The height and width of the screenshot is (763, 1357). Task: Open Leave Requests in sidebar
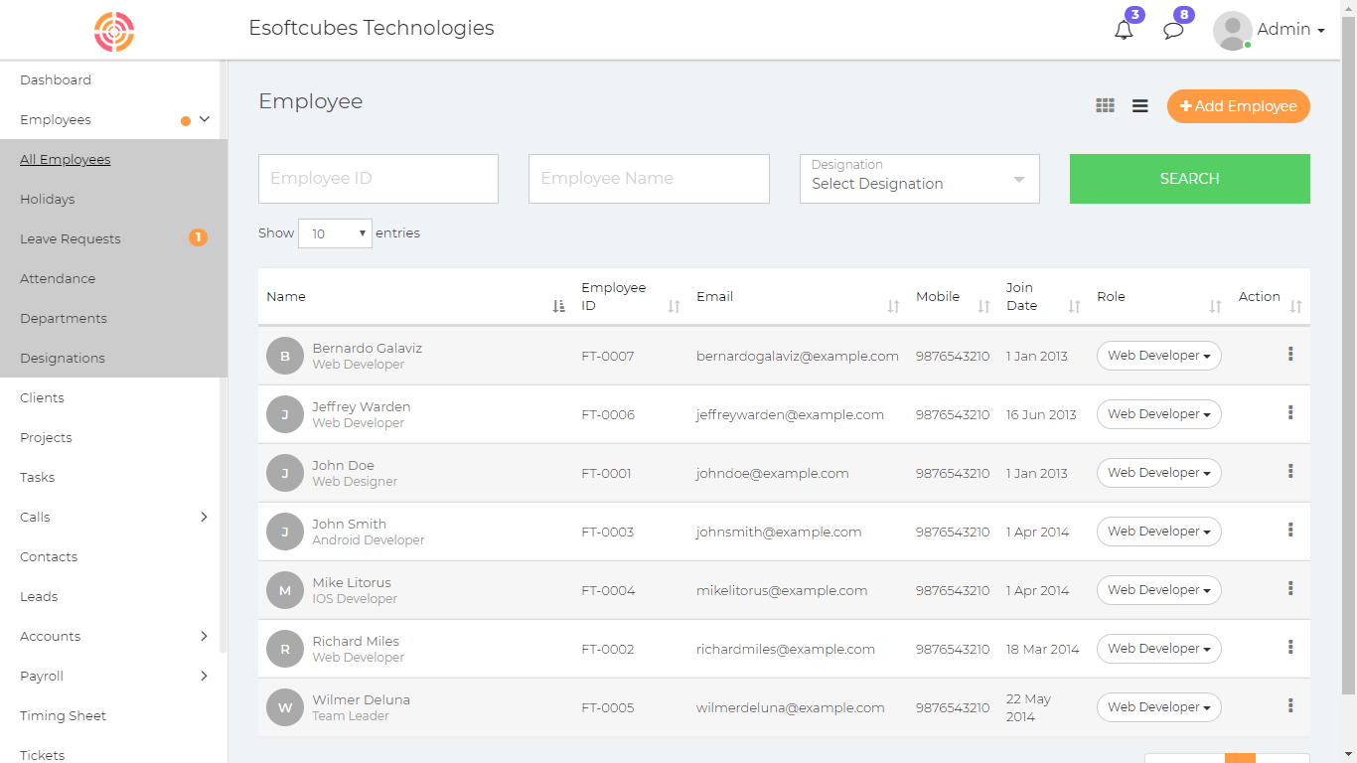(71, 238)
